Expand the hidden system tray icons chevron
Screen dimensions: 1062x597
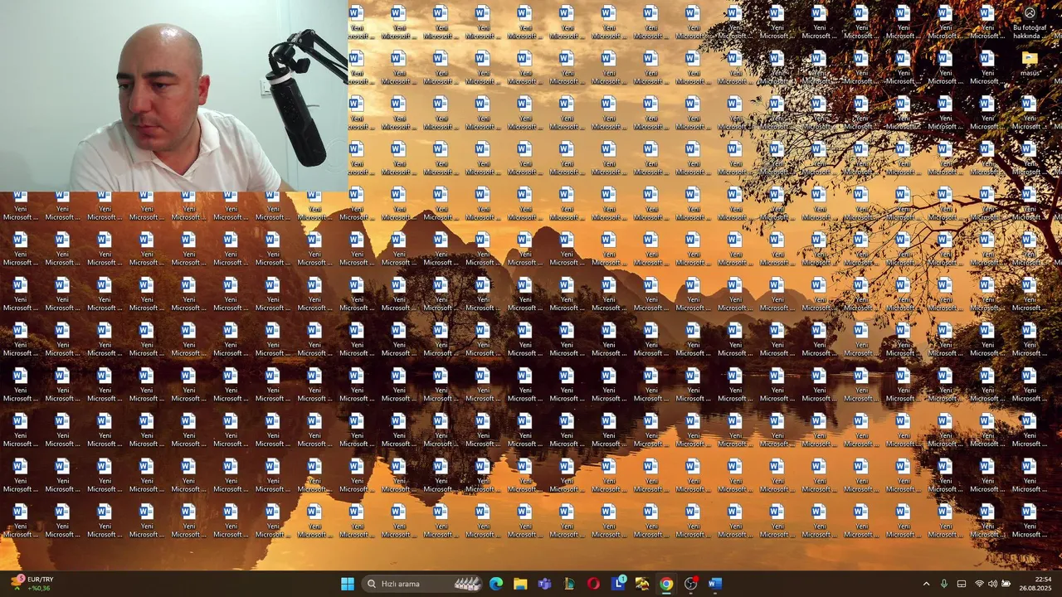point(926,584)
